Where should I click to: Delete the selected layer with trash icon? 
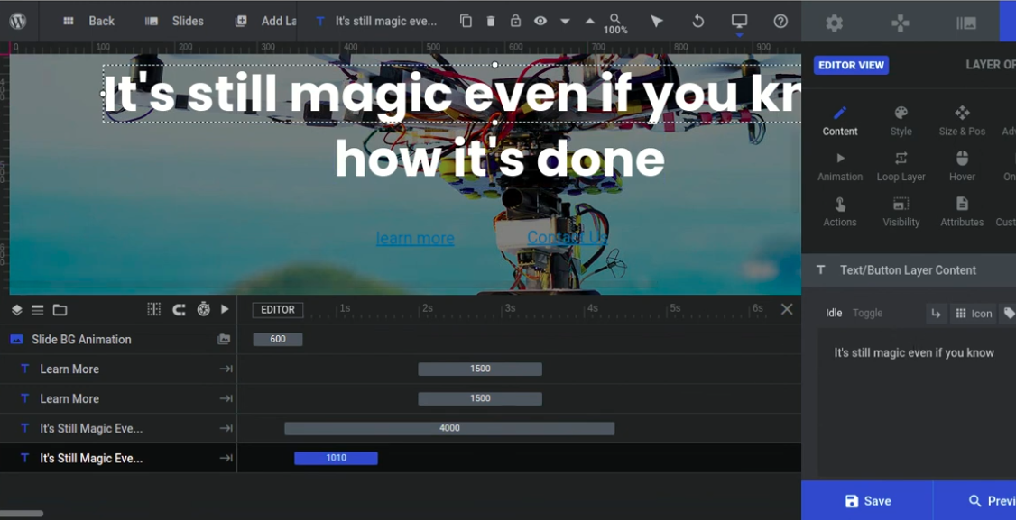point(491,21)
